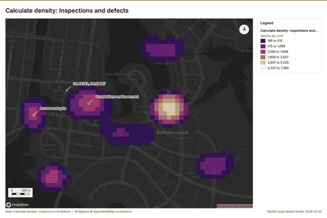
Task: Click the legend layer title 'Calculate density: Inspections and...'
Action: pos(289,31)
